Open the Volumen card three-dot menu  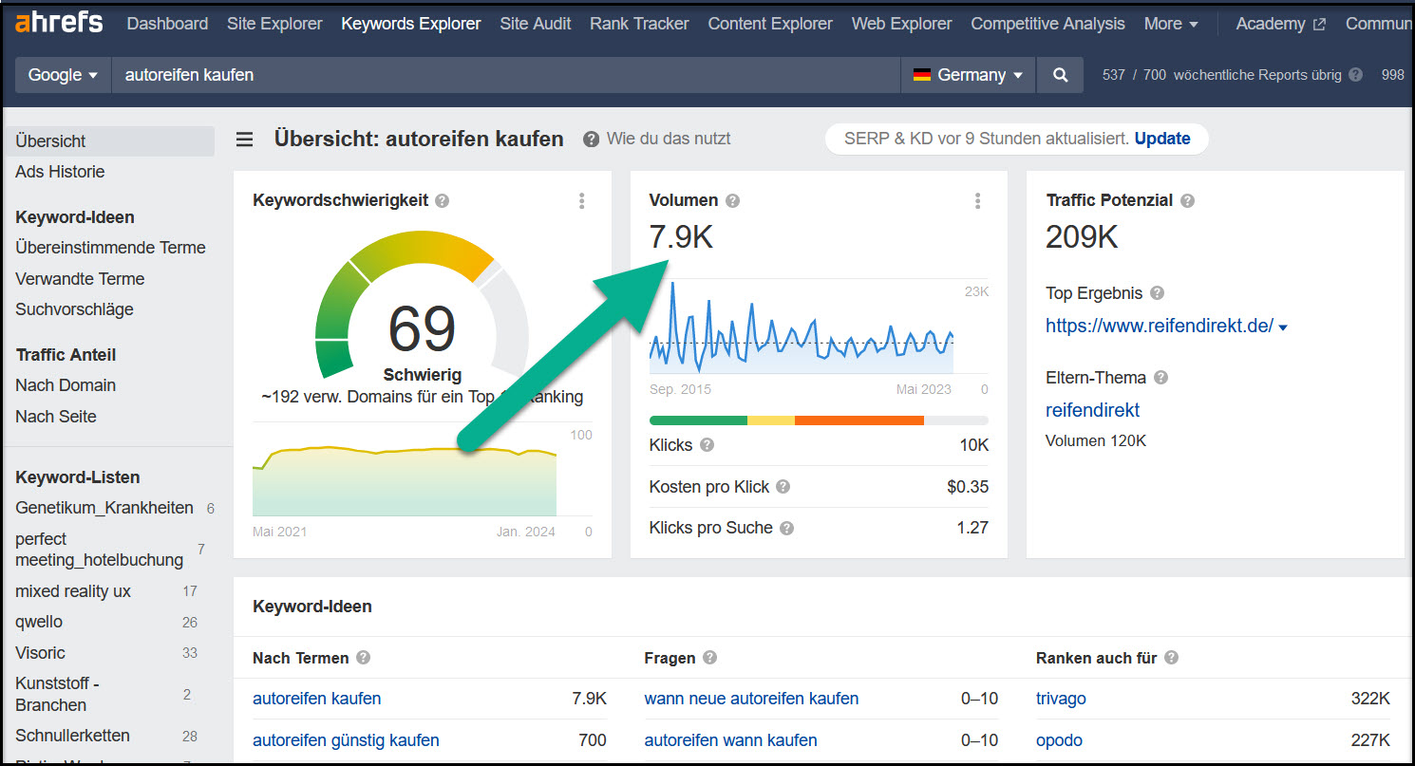click(x=977, y=201)
